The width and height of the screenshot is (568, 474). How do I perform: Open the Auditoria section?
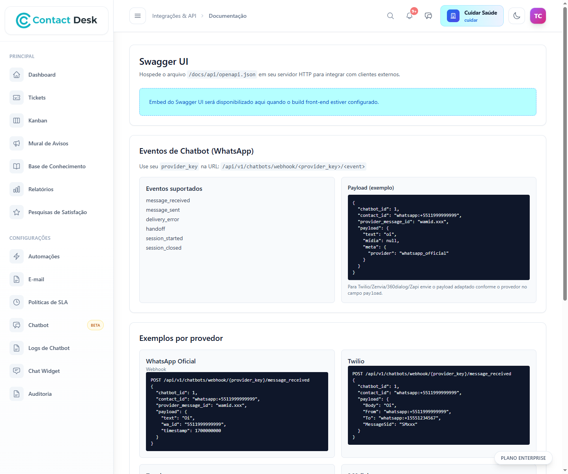click(40, 394)
